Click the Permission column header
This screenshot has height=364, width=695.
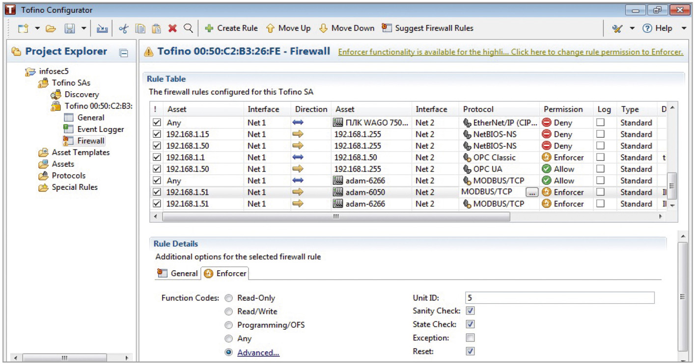click(x=566, y=109)
